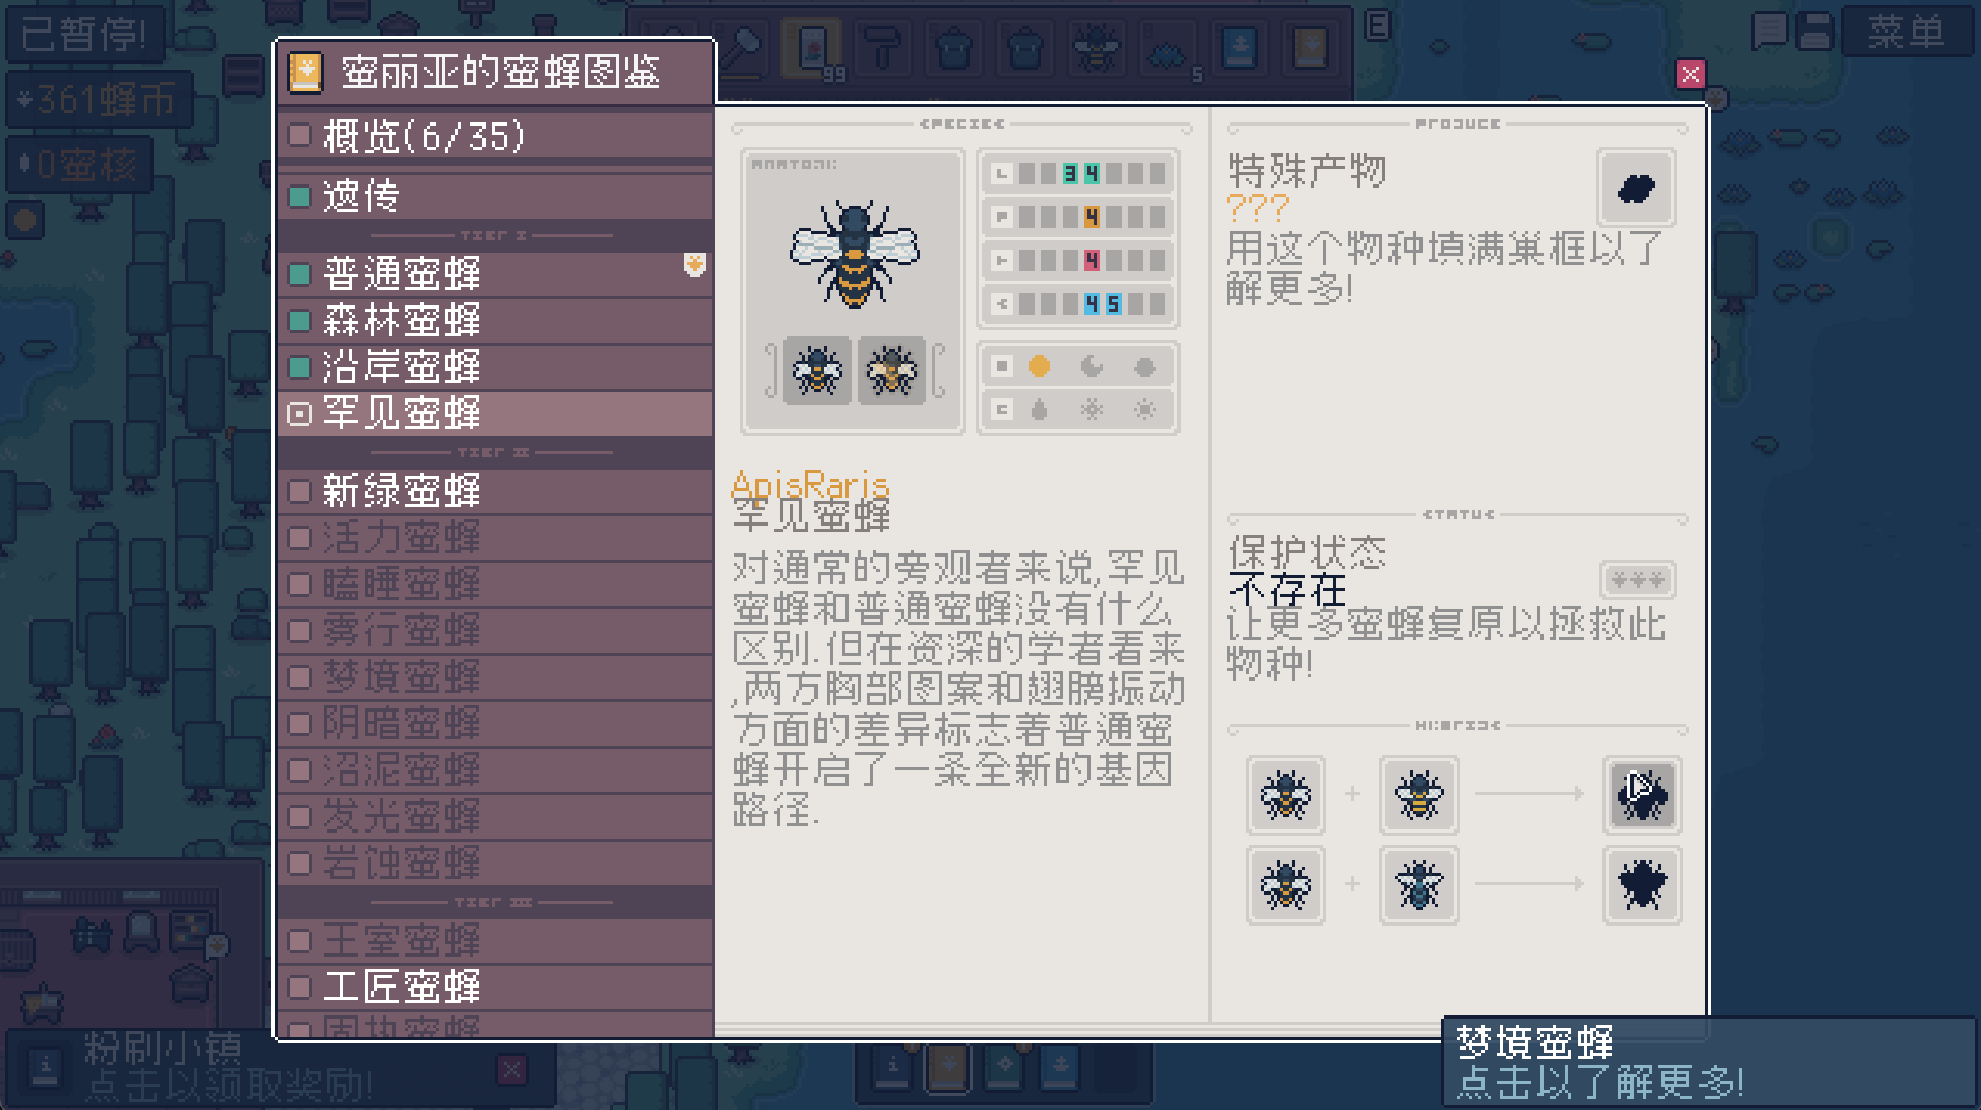Open the 梦境蜜蜂 hybrid result icon
The image size is (1981, 1110).
click(1642, 795)
